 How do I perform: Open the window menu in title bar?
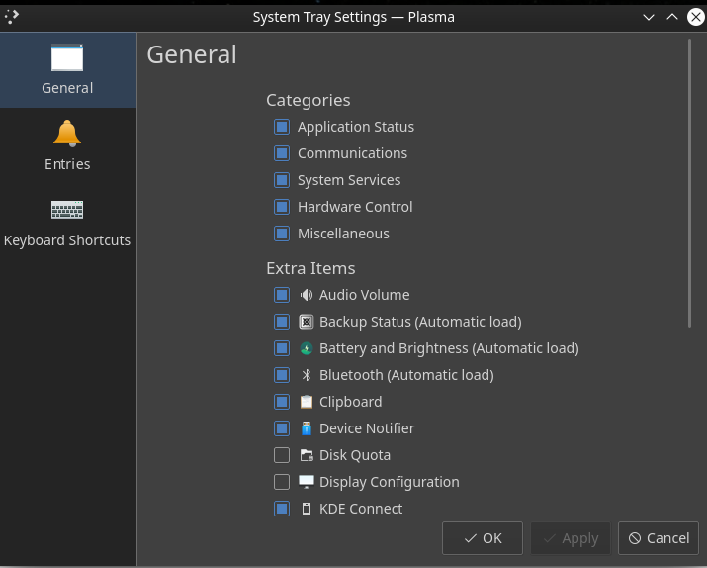tap(12, 17)
